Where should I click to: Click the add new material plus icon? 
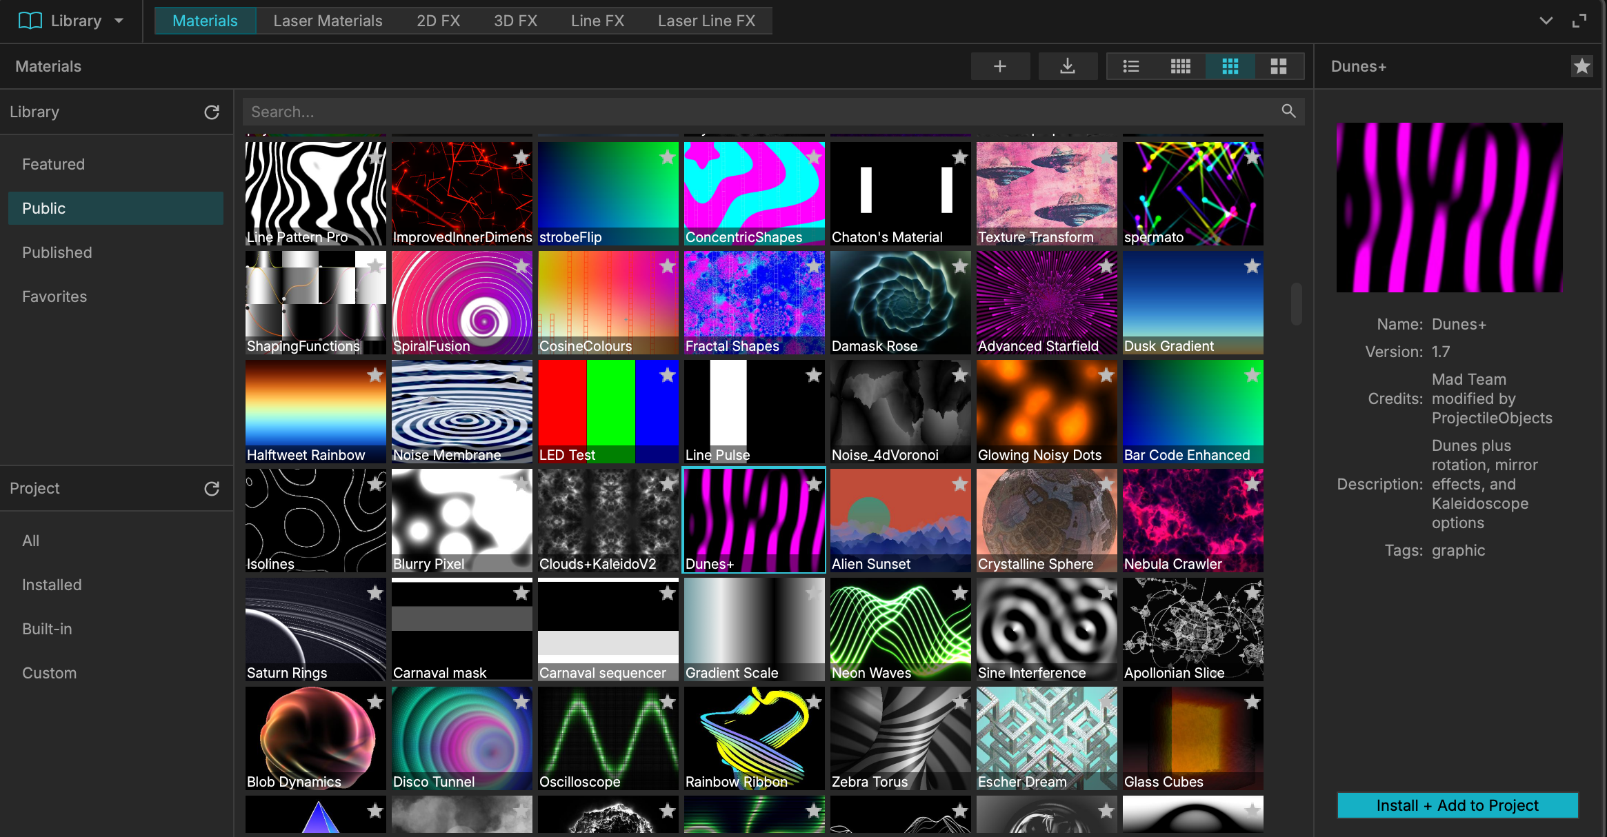click(1000, 66)
